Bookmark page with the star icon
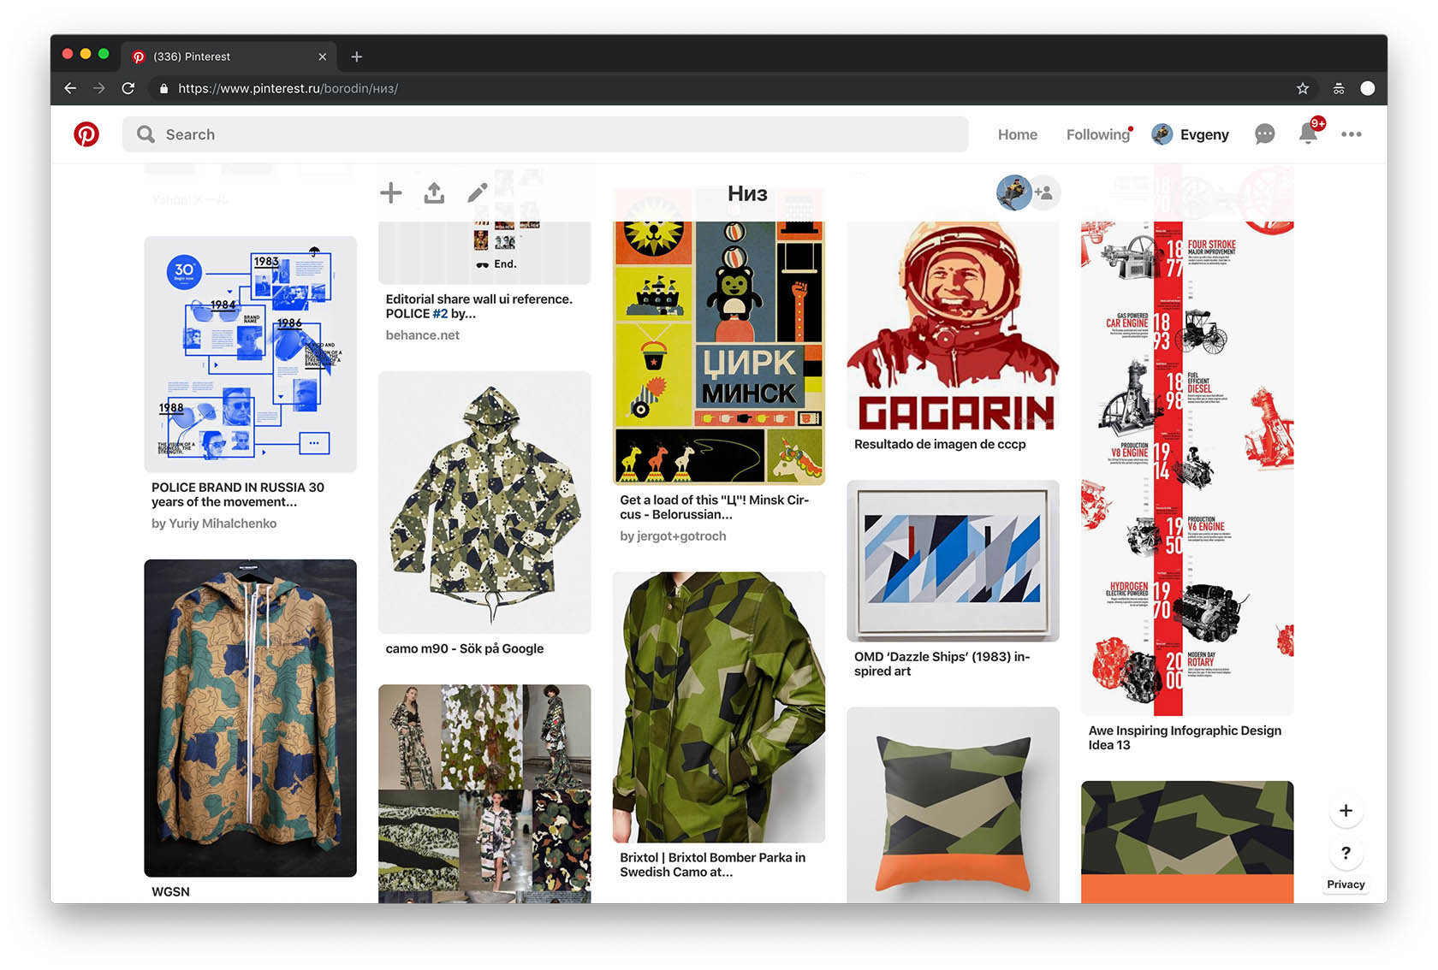This screenshot has height=970, width=1438. click(1302, 88)
